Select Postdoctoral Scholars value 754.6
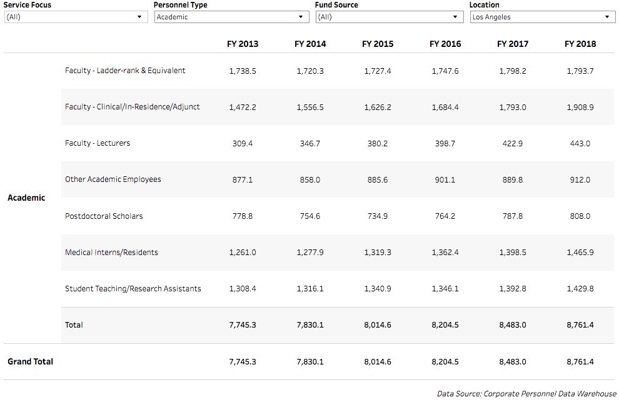 [x=310, y=216]
